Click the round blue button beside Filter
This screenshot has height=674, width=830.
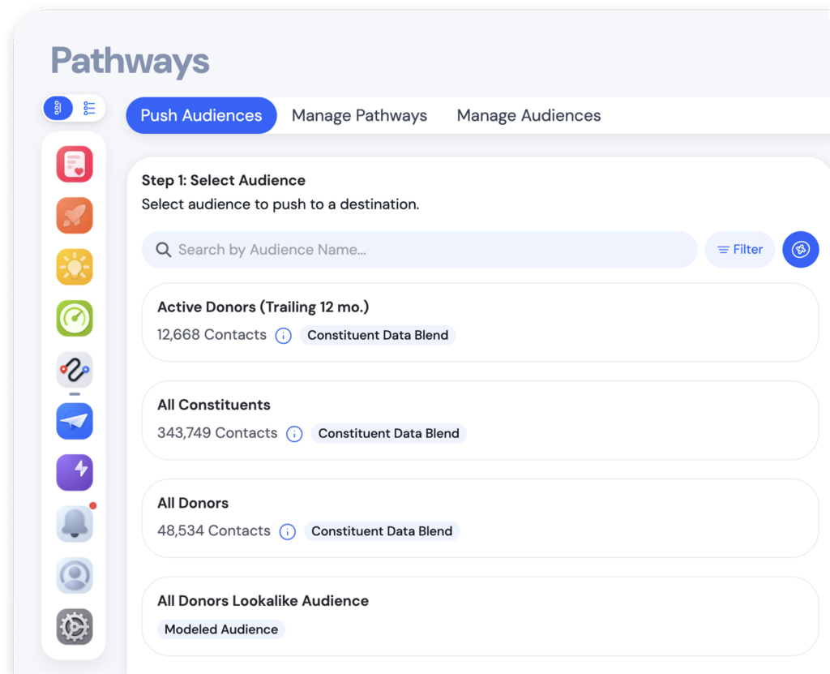point(800,250)
